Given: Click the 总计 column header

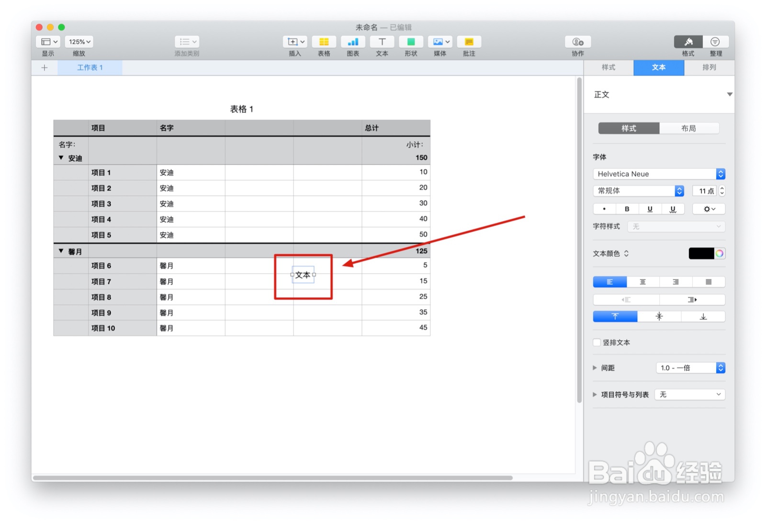Looking at the screenshot, I should (396, 128).
